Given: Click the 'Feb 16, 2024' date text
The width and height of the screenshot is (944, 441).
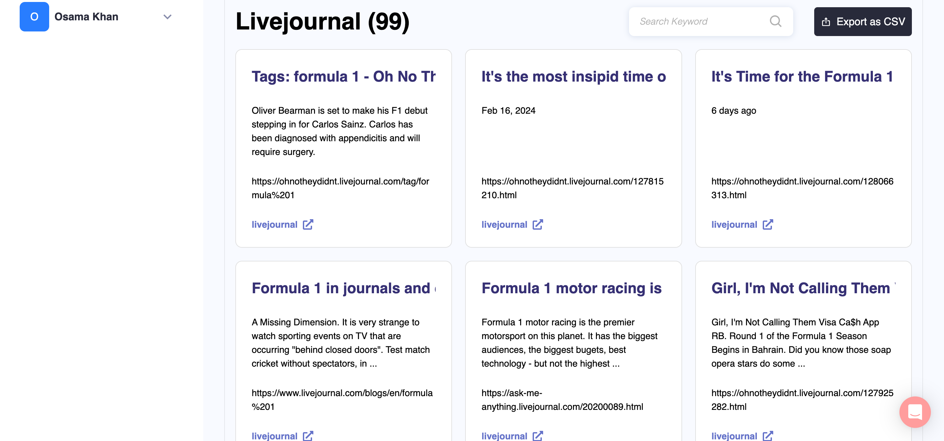Looking at the screenshot, I should pyautogui.click(x=508, y=111).
